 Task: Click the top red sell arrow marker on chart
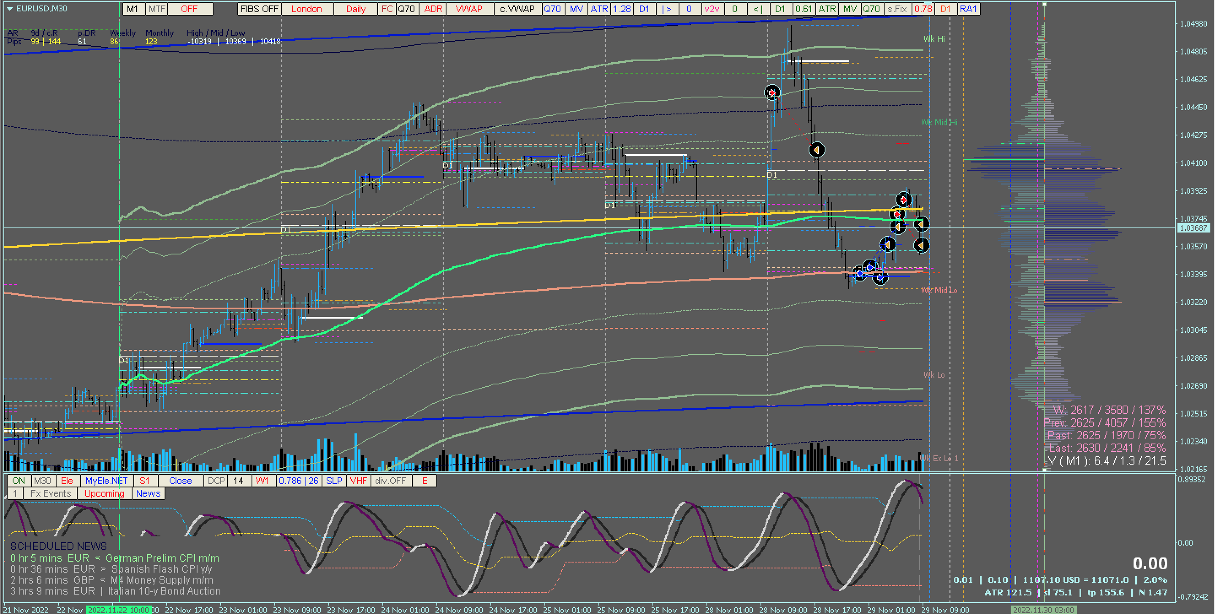pyautogui.click(x=771, y=92)
